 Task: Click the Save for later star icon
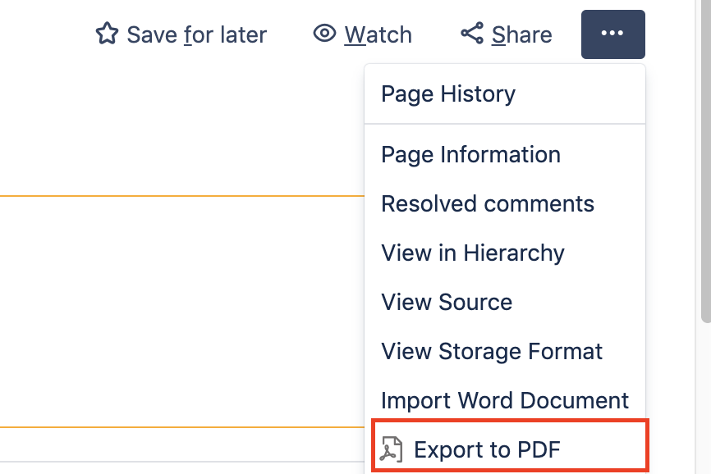coord(107,34)
